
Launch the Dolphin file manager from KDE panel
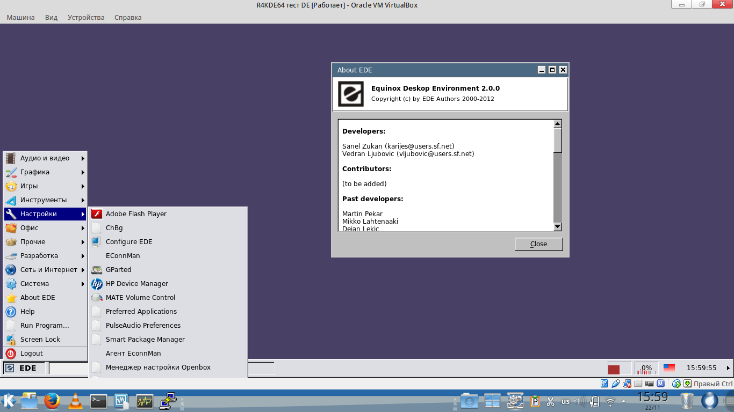click(x=29, y=401)
